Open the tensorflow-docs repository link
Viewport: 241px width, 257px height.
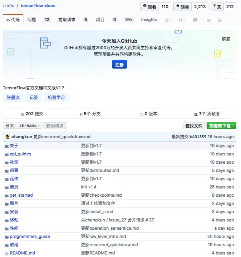(38, 6)
